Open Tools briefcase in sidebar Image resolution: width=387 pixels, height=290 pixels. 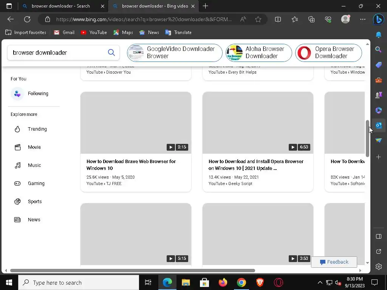pyautogui.click(x=379, y=80)
